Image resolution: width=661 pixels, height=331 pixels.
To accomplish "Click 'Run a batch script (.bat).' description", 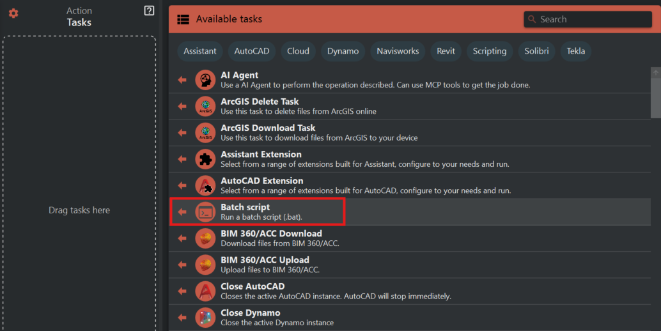I will 262,217.
